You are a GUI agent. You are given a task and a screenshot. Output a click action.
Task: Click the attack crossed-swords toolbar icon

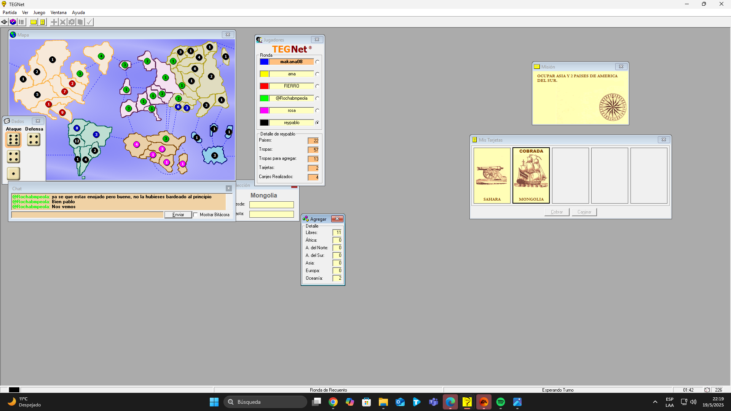pos(63,22)
